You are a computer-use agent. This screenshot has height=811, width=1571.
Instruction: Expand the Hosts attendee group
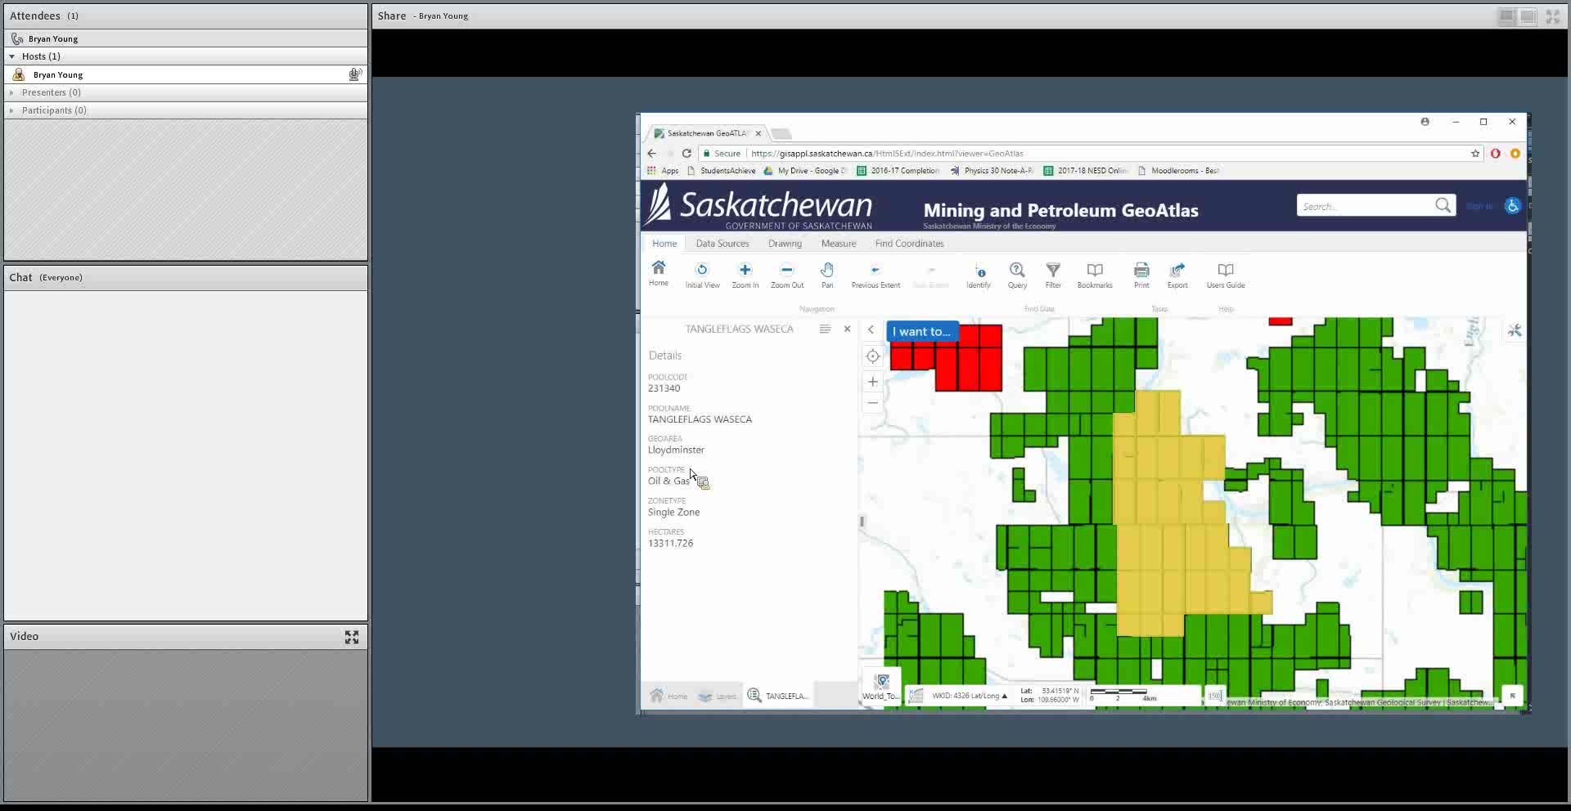click(12, 56)
